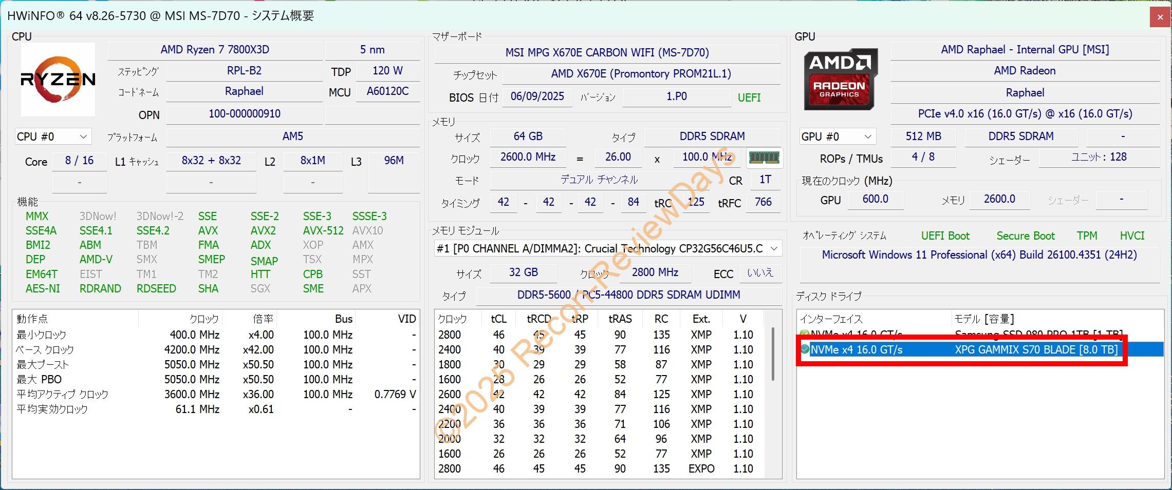Click the MSI MPG X670E CARBON WIFI field
The image size is (1172, 490).
[x=607, y=53]
